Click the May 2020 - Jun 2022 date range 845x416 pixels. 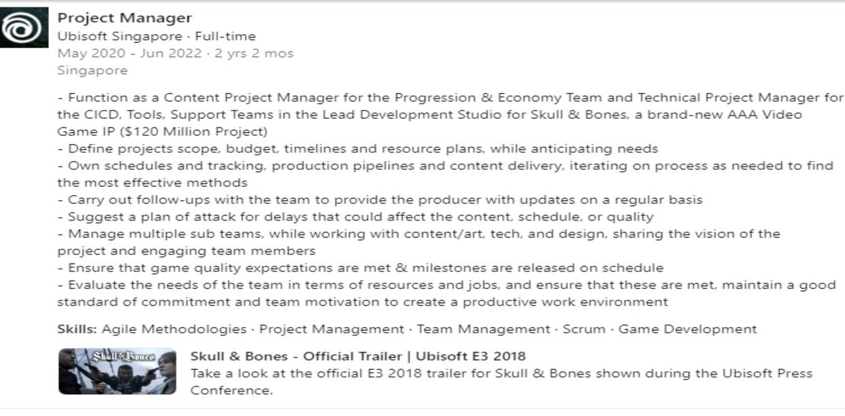(x=129, y=54)
